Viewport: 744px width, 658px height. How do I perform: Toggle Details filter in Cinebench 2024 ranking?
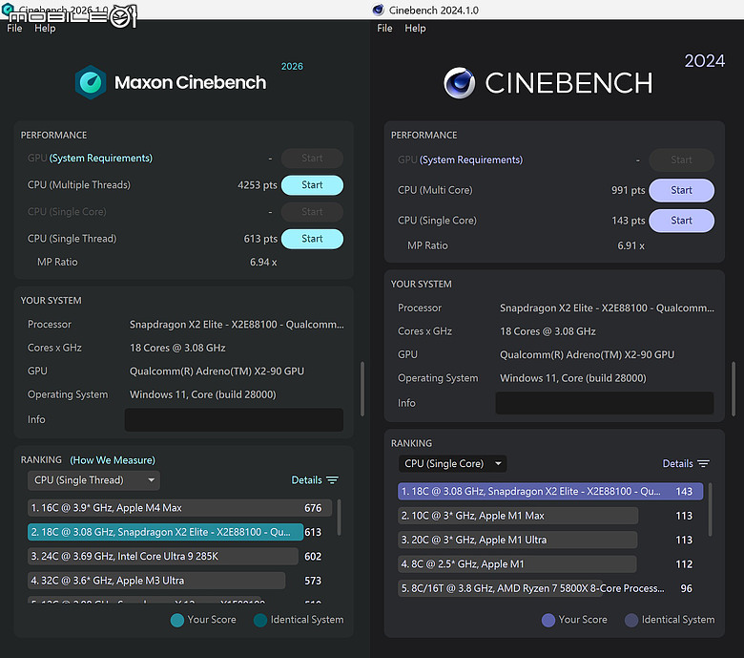click(x=686, y=464)
